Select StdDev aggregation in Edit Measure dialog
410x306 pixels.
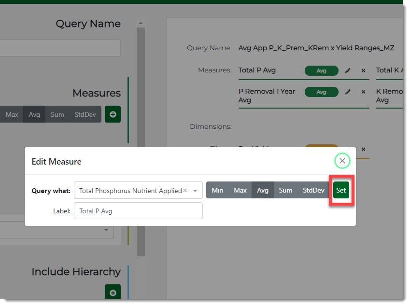313,190
